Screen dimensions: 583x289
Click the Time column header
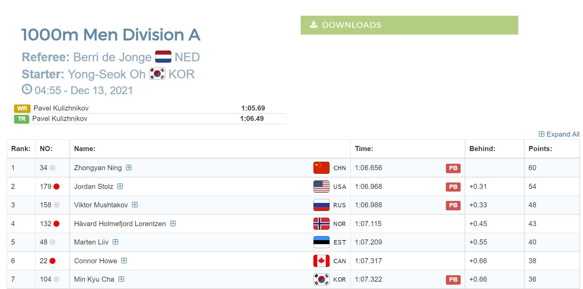click(x=364, y=149)
